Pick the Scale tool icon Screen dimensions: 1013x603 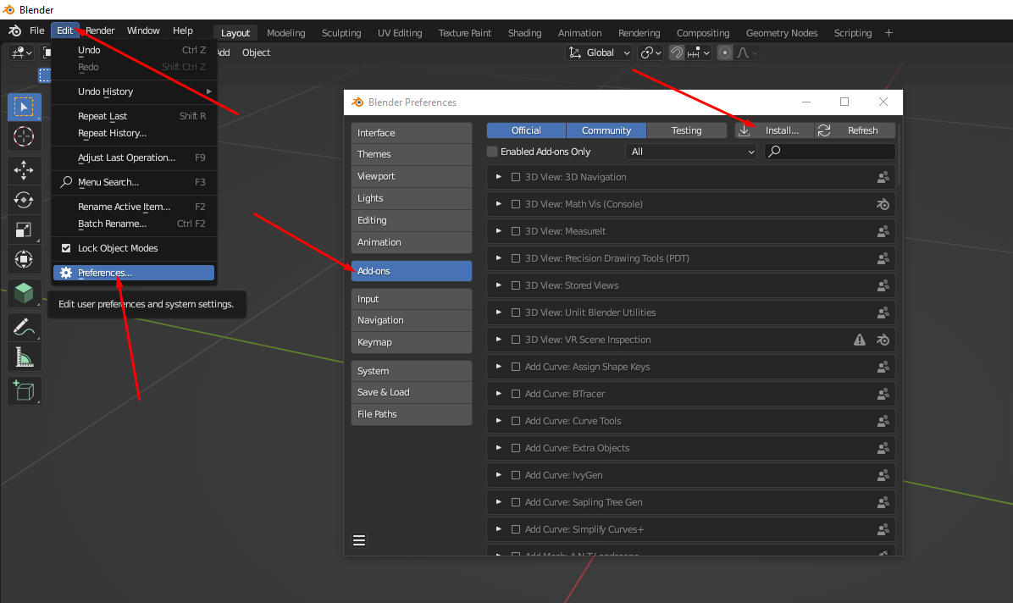click(x=24, y=230)
